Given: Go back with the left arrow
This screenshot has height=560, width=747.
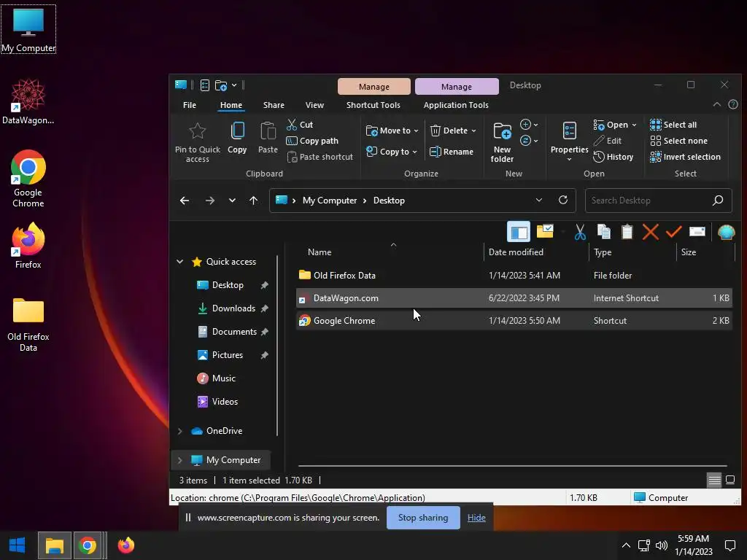Looking at the screenshot, I should [x=185, y=201].
